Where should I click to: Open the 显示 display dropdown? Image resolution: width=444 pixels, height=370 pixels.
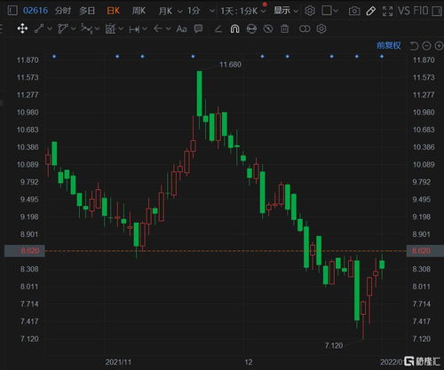tap(286, 11)
